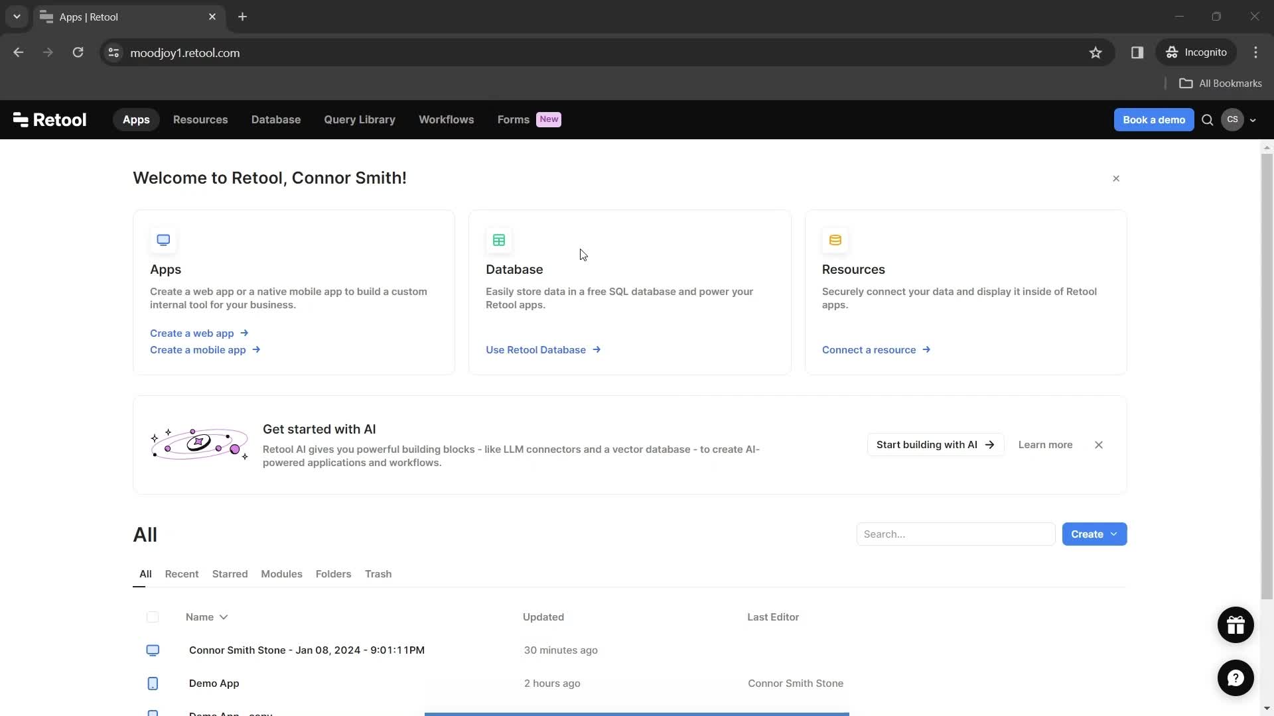Expand the Create button dropdown
This screenshot has width=1274, height=716.
[1115, 534]
